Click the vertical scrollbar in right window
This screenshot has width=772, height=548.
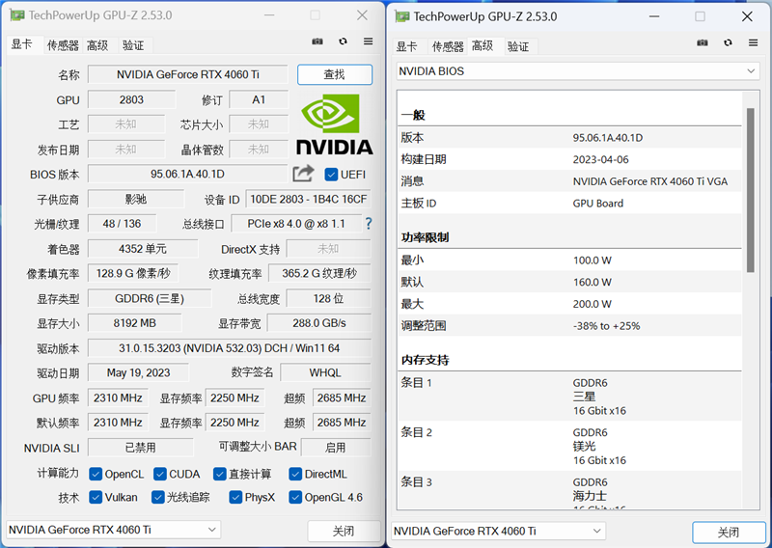tap(751, 190)
